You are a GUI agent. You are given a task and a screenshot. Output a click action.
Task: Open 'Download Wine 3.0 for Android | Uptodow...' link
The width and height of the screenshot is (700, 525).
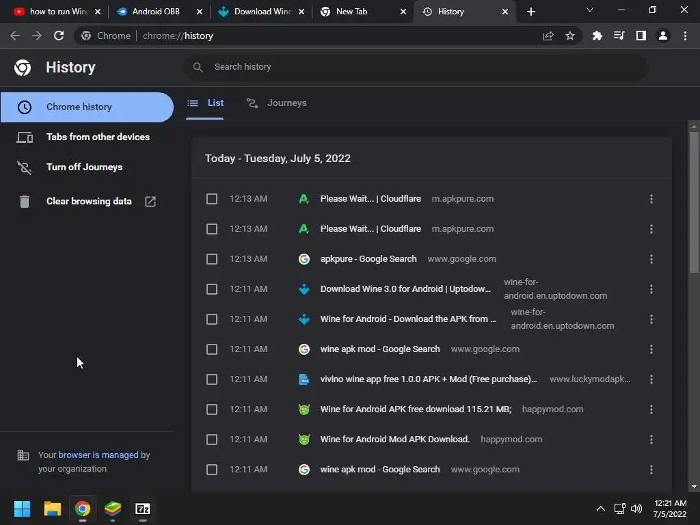click(405, 289)
